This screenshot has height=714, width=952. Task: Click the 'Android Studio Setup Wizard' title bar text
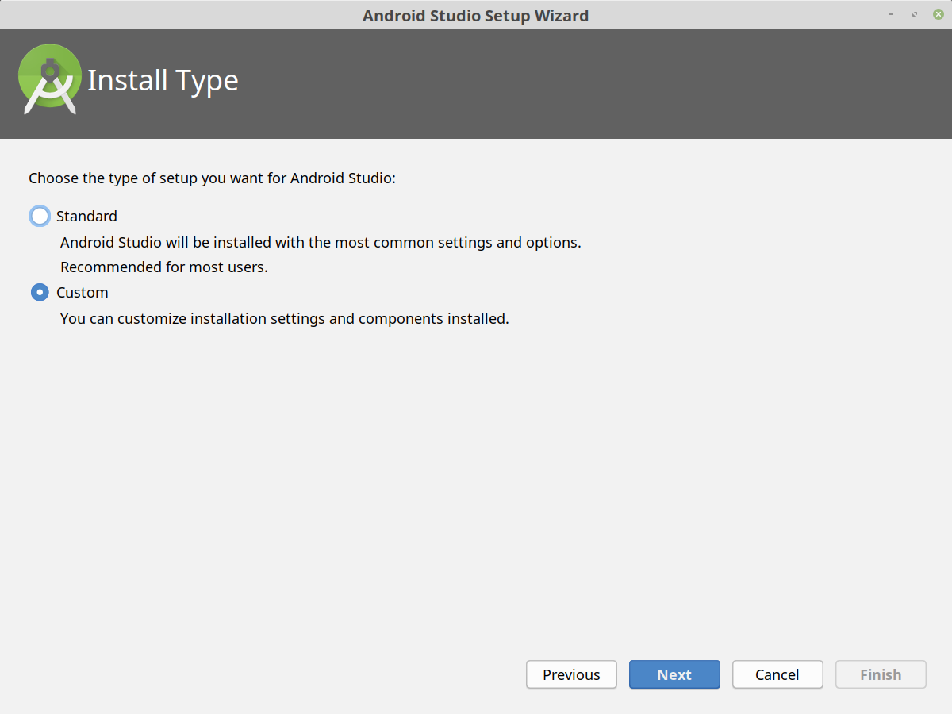tap(476, 15)
